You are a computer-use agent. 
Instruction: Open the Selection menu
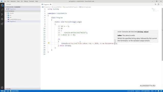tap(13, 1)
